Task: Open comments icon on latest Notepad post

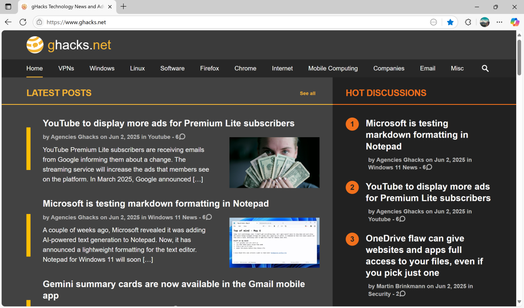Action: click(209, 217)
